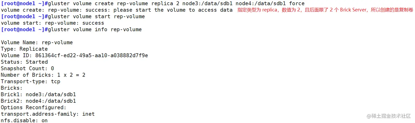415x123 pixels.
Task: Click the 'Volume Name: rep-volume' line
Action: [x=37, y=43]
